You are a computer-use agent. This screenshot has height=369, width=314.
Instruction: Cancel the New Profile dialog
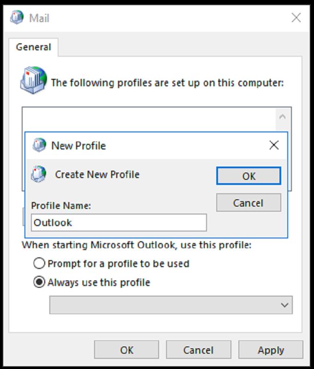249,202
